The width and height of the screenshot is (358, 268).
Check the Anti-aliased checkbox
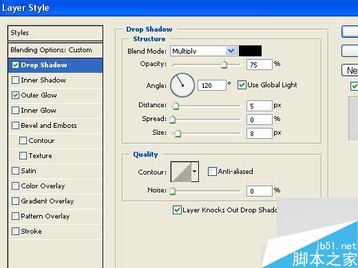click(x=212, y=171)
